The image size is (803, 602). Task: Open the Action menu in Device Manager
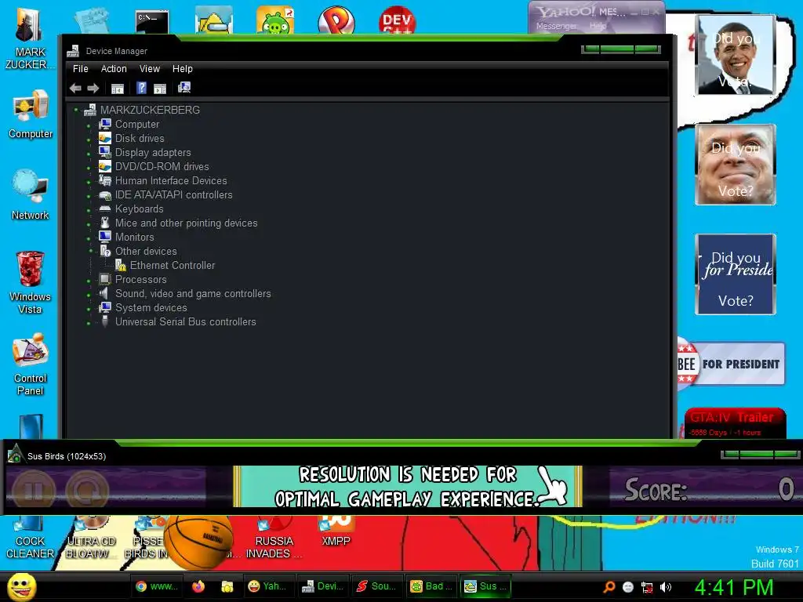(114, 69)
